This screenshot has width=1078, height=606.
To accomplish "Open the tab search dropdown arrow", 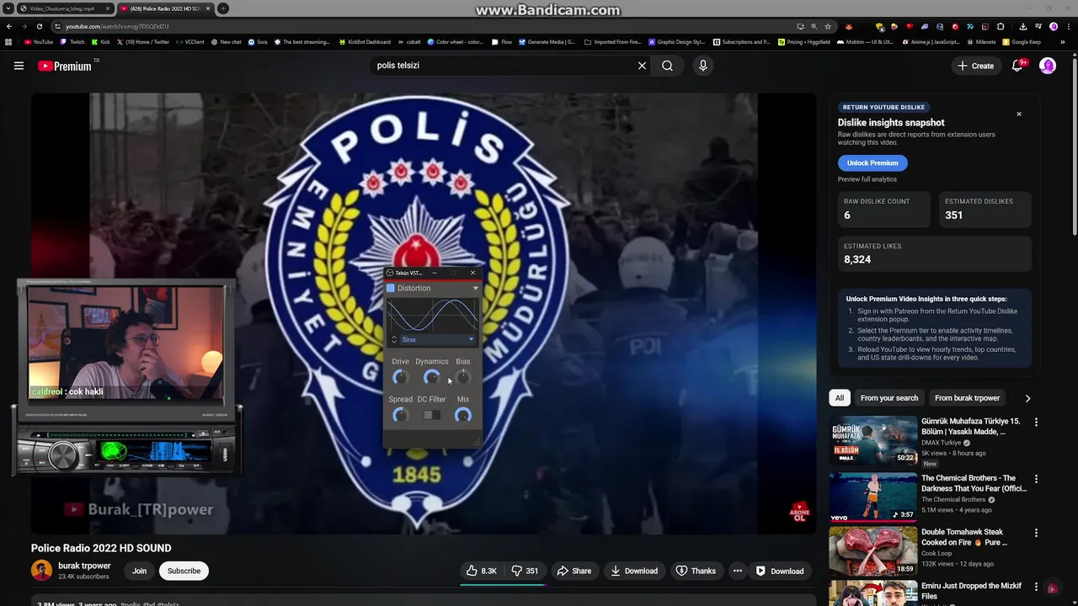I will [8, 8].
